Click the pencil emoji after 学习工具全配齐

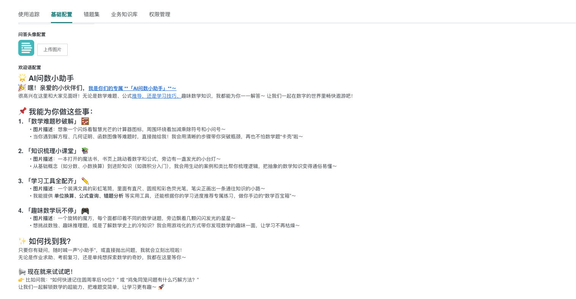coord(85,181)
